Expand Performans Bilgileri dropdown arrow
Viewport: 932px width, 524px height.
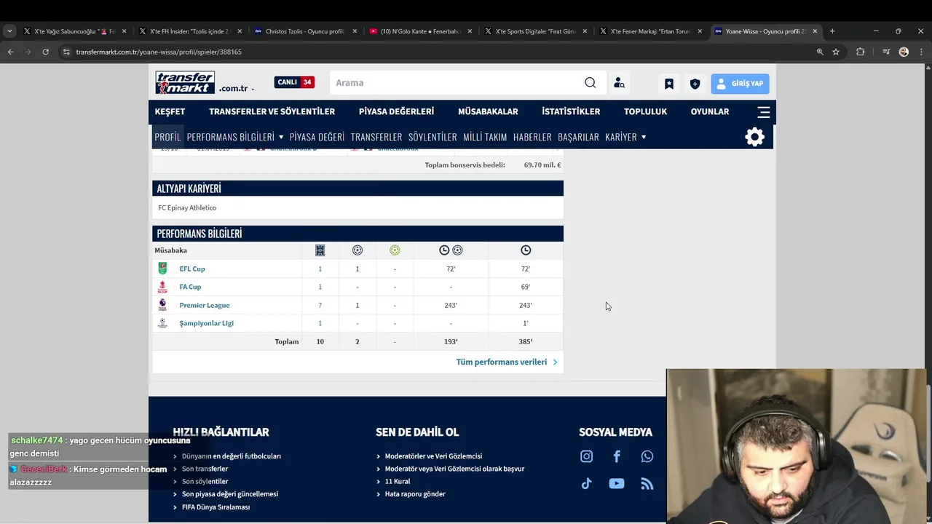click(x=281, y=137)
